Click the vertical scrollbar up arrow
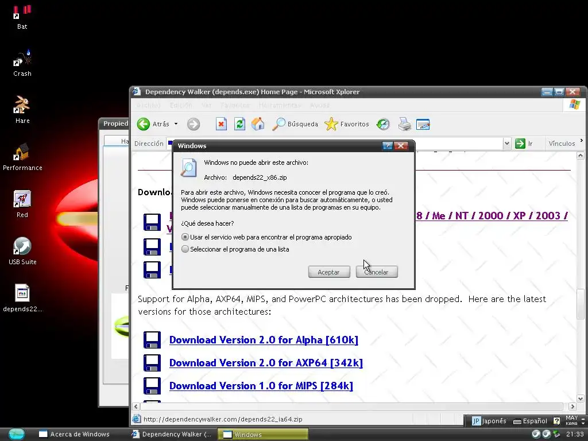588x441 pixels. (x=580, y=156)
